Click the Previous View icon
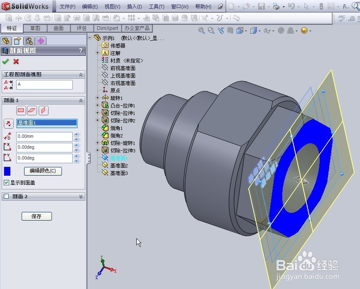The height and width of the screenshot is (289, 360). tap(221, 30)
